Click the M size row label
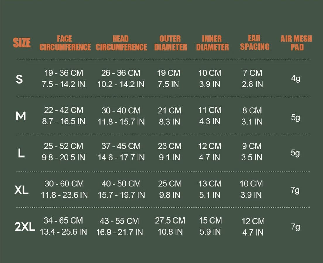 pos(21,116)
